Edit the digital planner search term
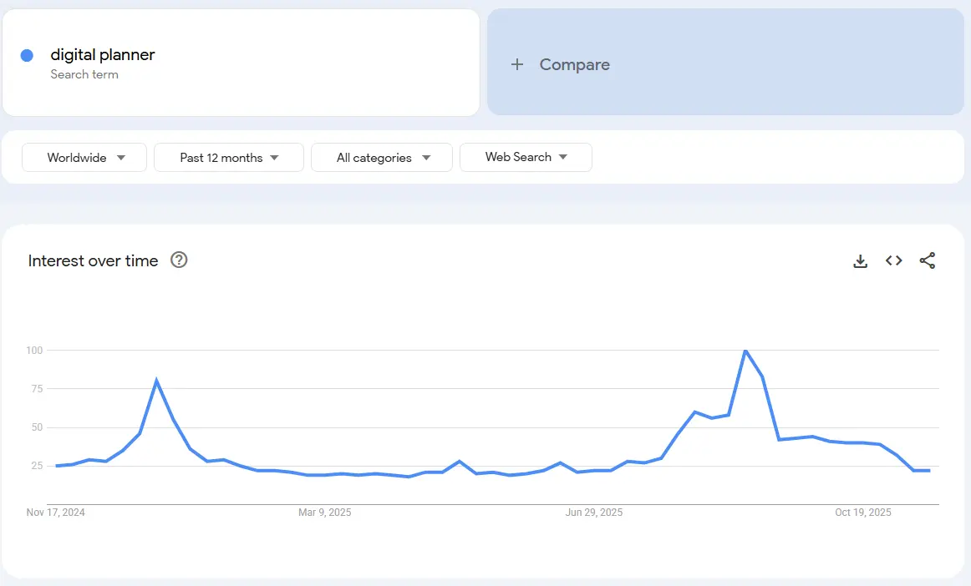Screen dimensions: 971x586 coord(103,55)
